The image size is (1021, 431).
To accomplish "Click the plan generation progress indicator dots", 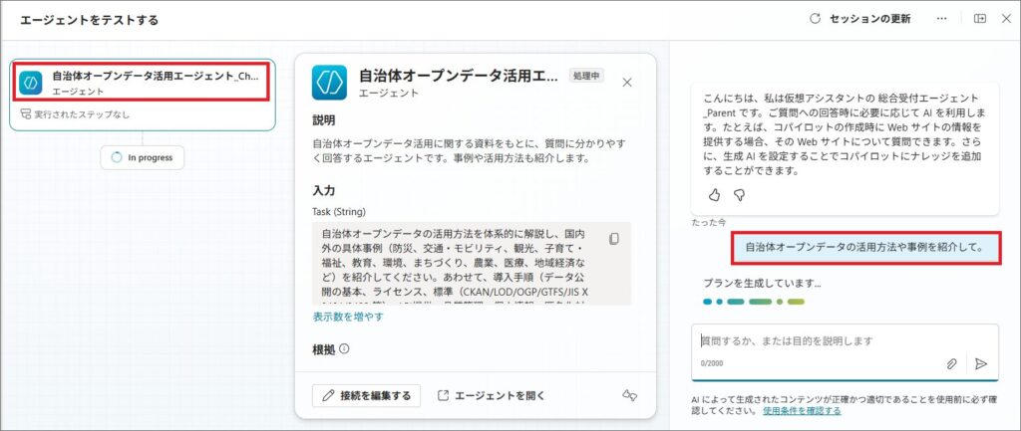I will coord(753,302).
